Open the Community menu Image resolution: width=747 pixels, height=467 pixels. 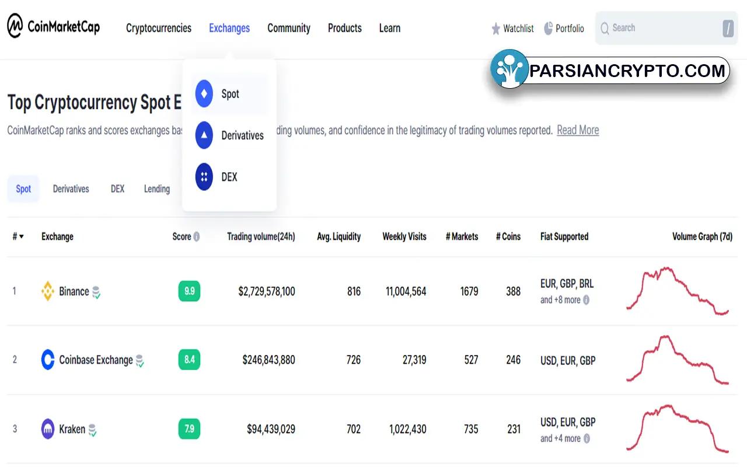click(289, 28)
